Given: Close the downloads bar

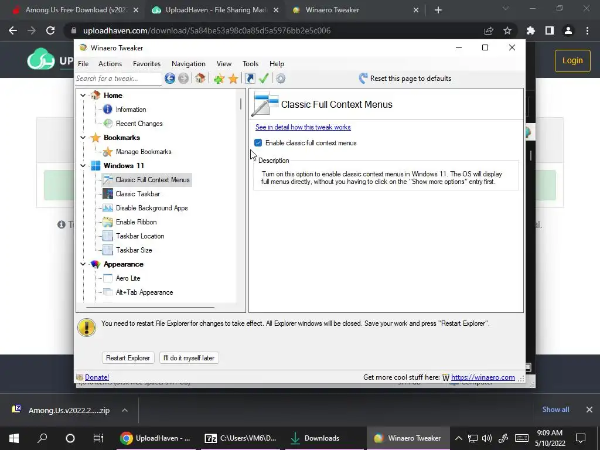Looking at the screenshot, I should tap(589, 410).
